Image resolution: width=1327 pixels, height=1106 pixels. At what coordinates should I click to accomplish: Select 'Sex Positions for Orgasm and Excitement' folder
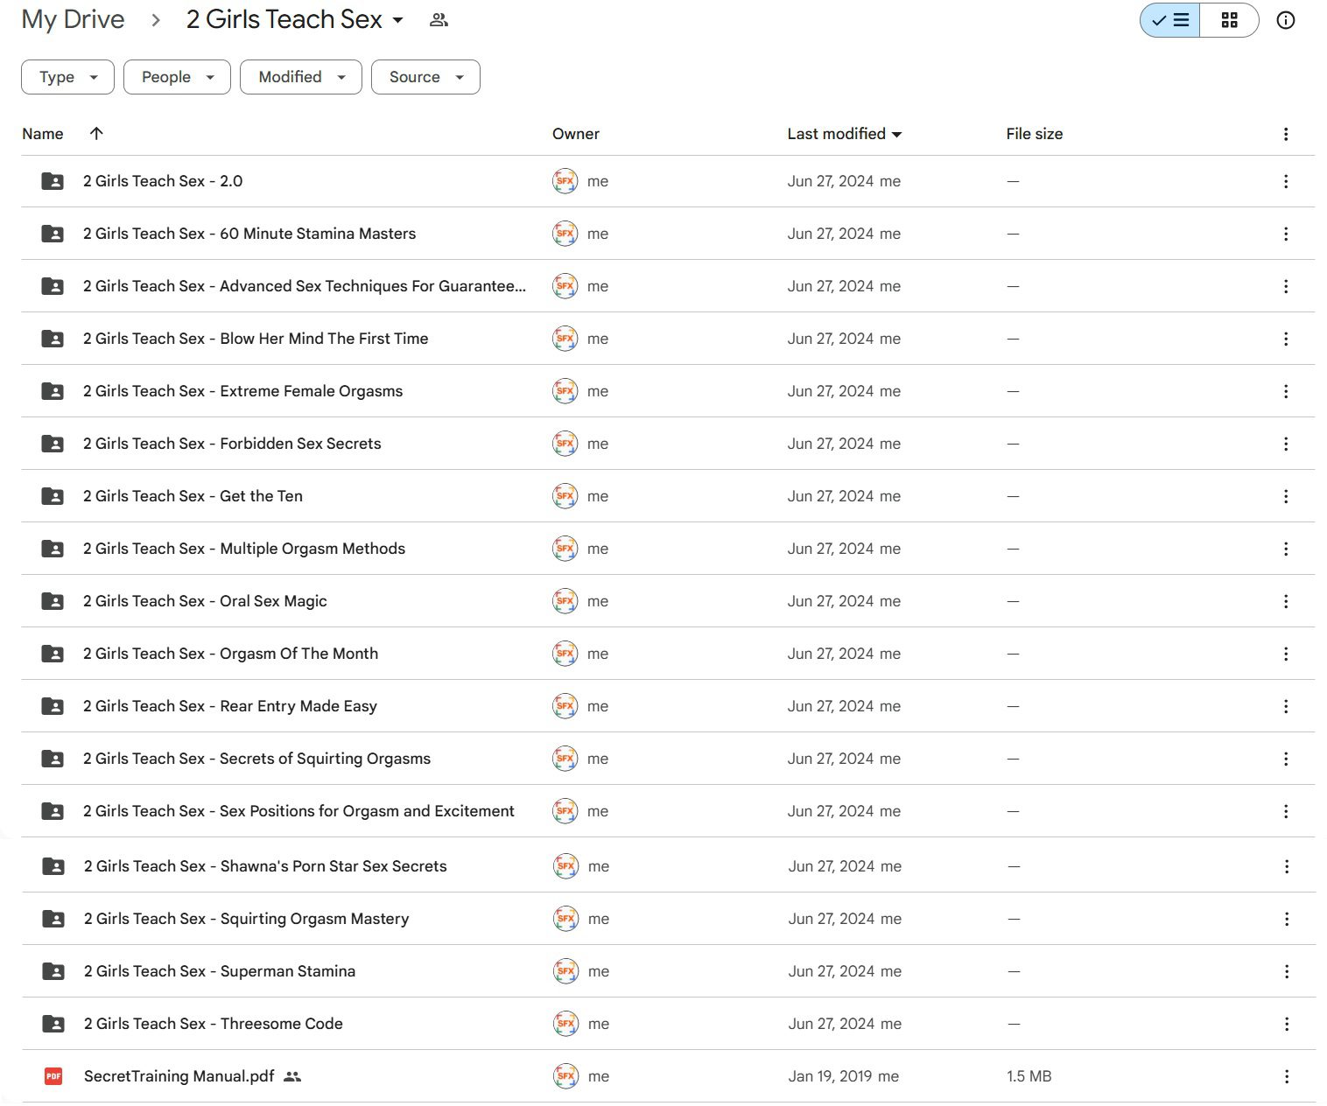coord(298,811)
